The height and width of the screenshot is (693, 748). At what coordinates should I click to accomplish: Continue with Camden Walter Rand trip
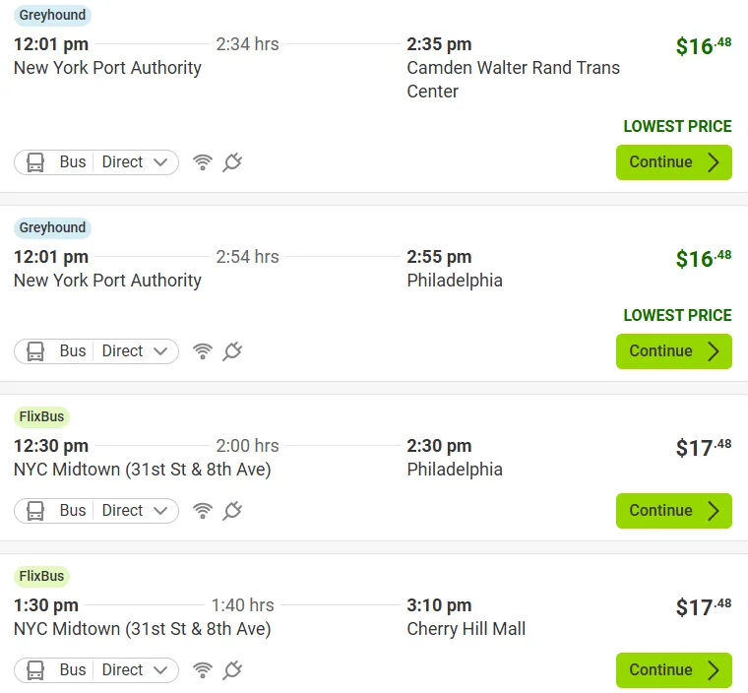coord(673,162)
